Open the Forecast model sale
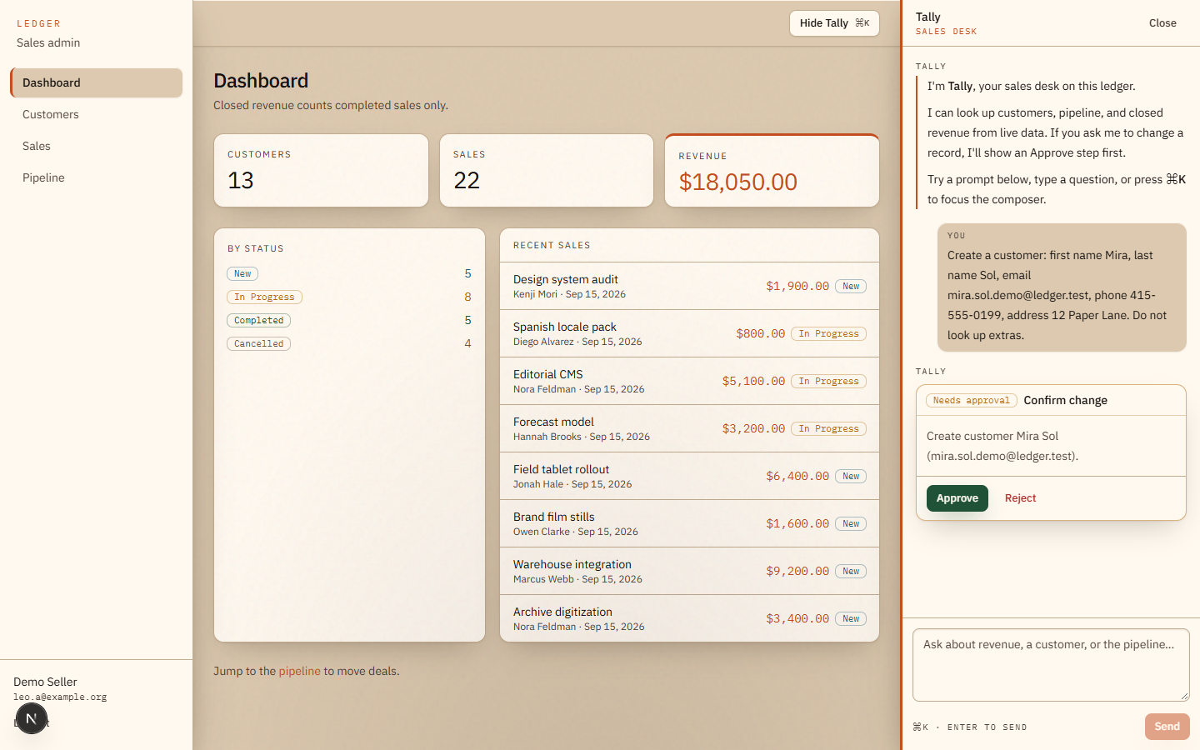 coord(689,428)
